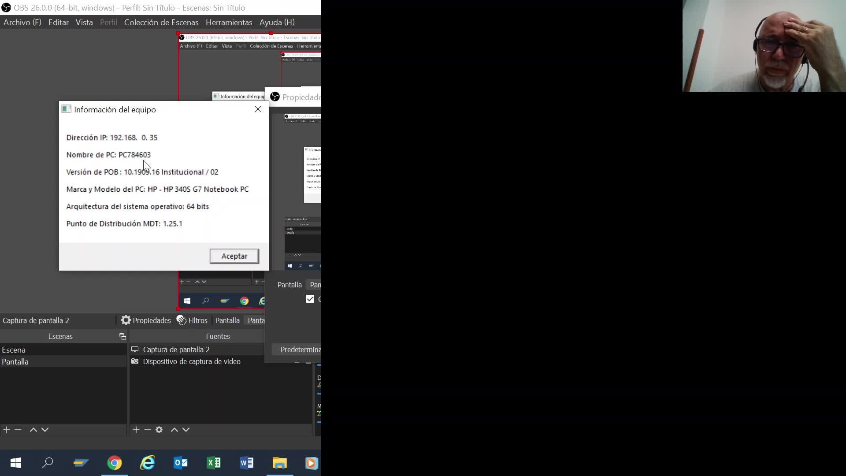Select the Escena scene in list

tap(14, 350)
